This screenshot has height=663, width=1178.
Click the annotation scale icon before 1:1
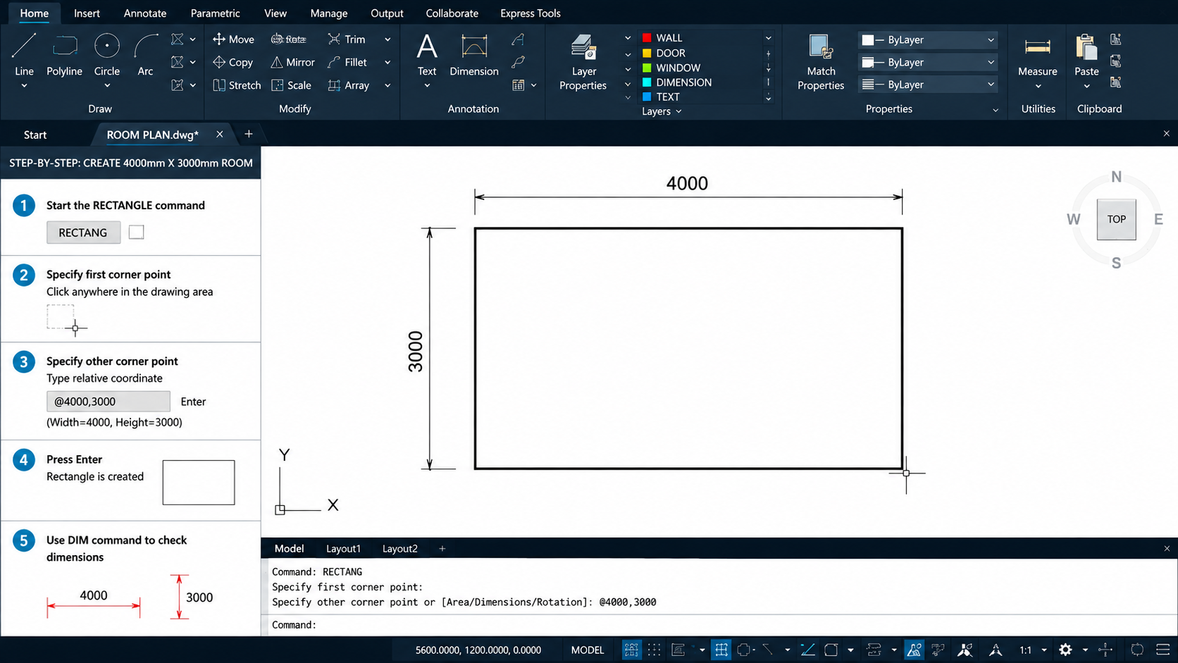(996, 650)
